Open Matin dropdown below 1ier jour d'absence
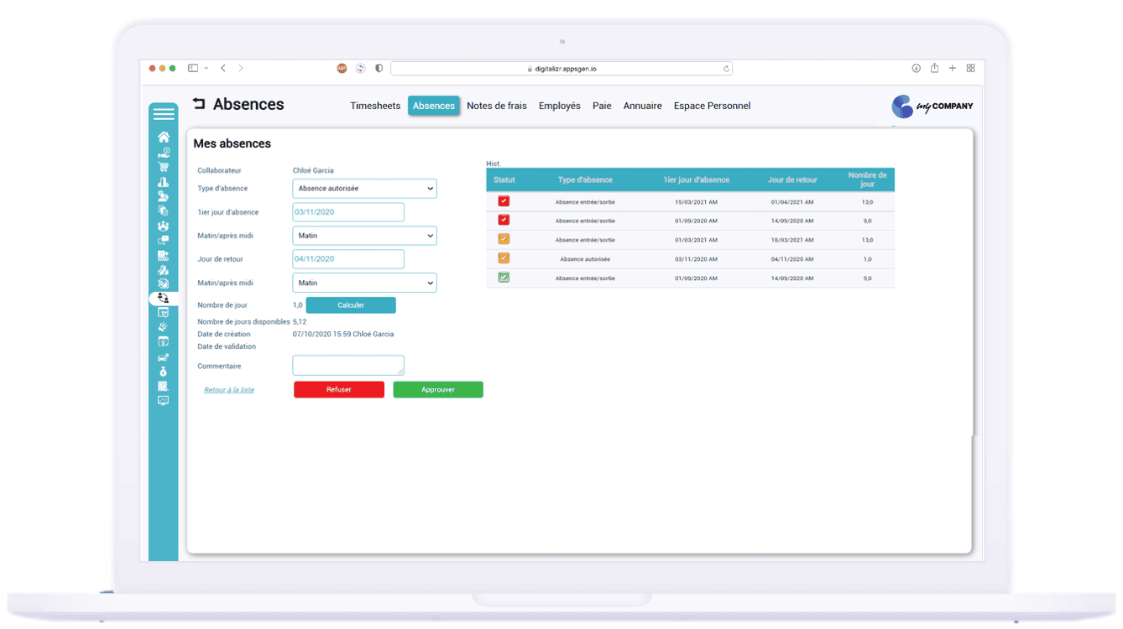This screenshot has width=1123, height=629. click(364, 236)
